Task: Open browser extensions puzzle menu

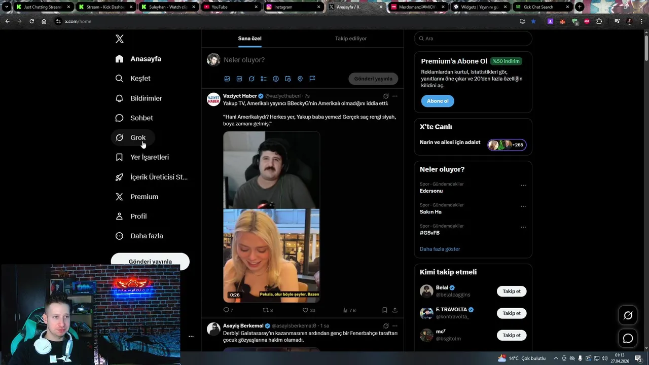Action: [599, 21]
